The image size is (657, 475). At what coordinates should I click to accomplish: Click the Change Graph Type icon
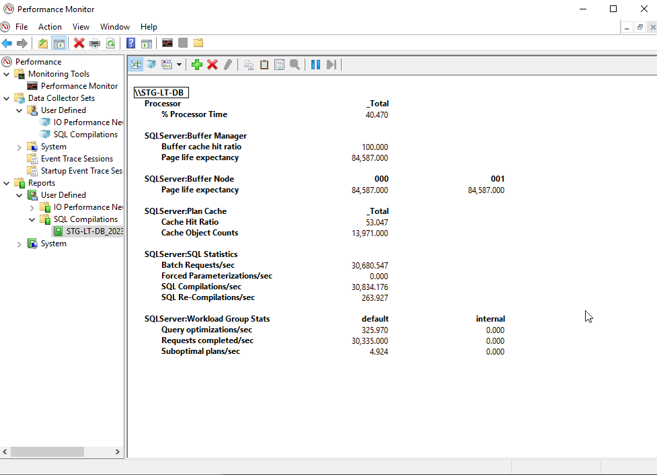[167, 65]
